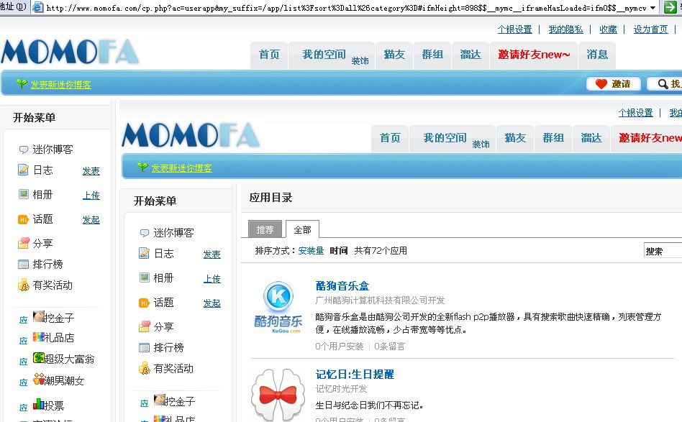Open 群组 tab in inner embedded navigation
Screen dimensions: 682x422
point(553,138)
